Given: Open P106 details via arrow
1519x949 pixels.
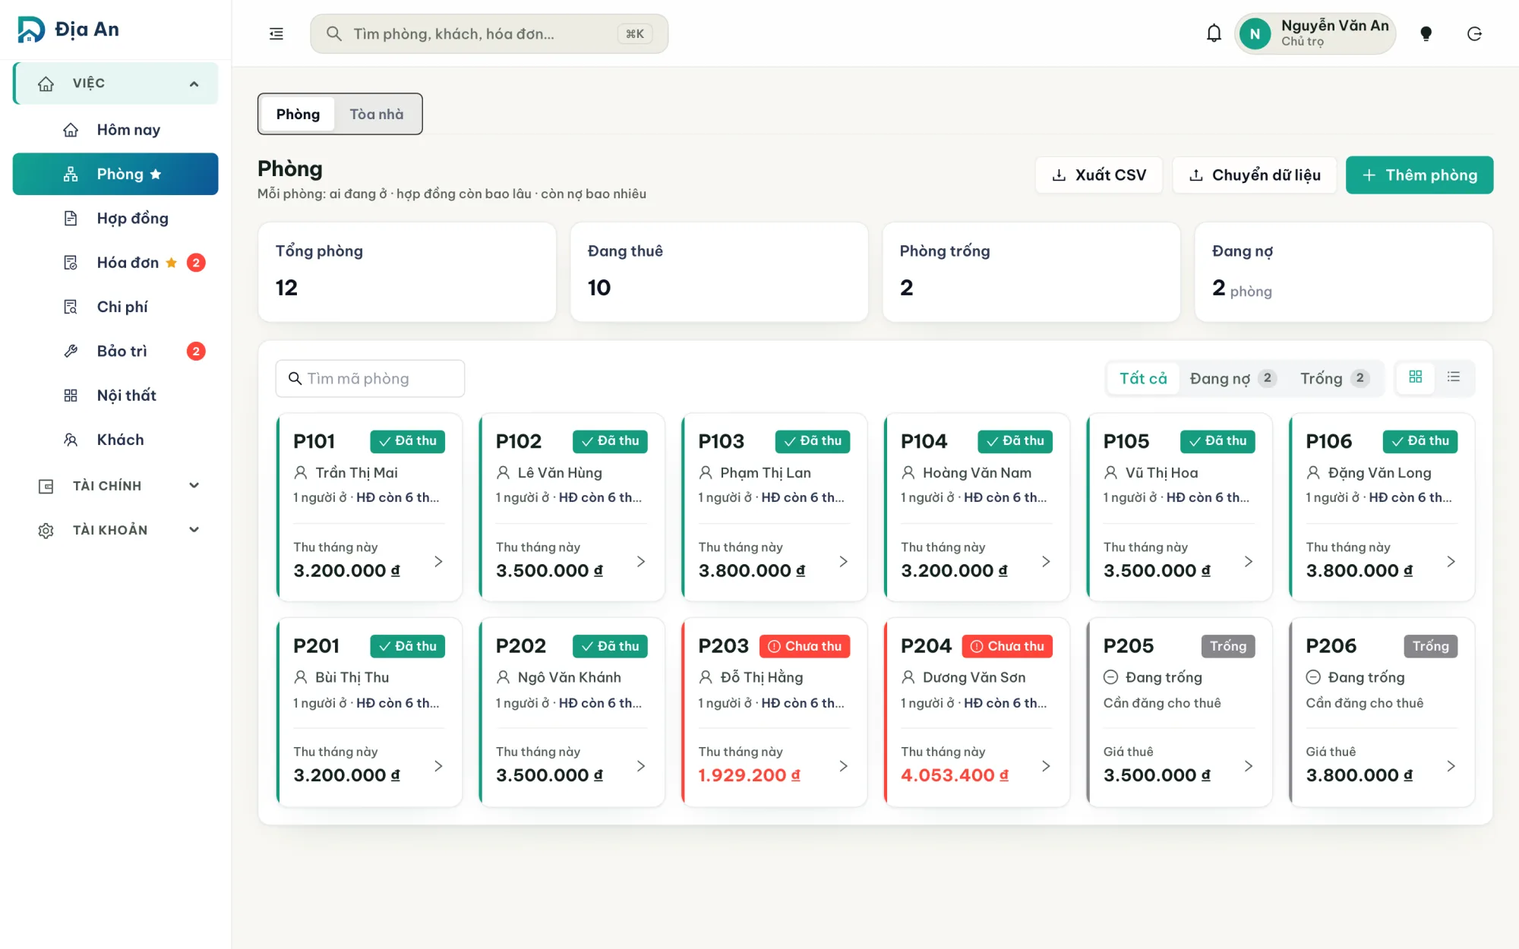Looking at the screenshot, I should click(x=1451, y=562).
